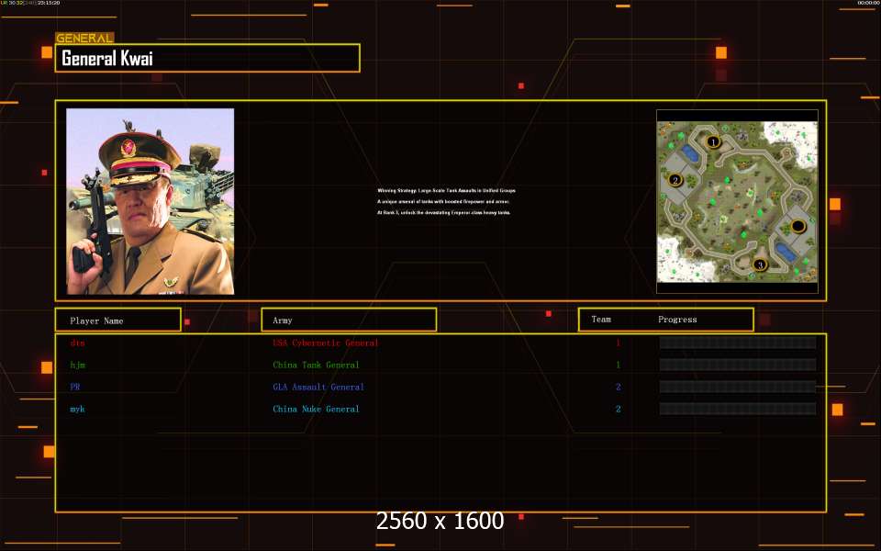
Task: Click the Army column header
Action: coord(349,320)
